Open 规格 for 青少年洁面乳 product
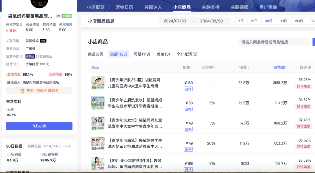The width and height of the screenshot is (315, 173). click(x=188, y=149)
